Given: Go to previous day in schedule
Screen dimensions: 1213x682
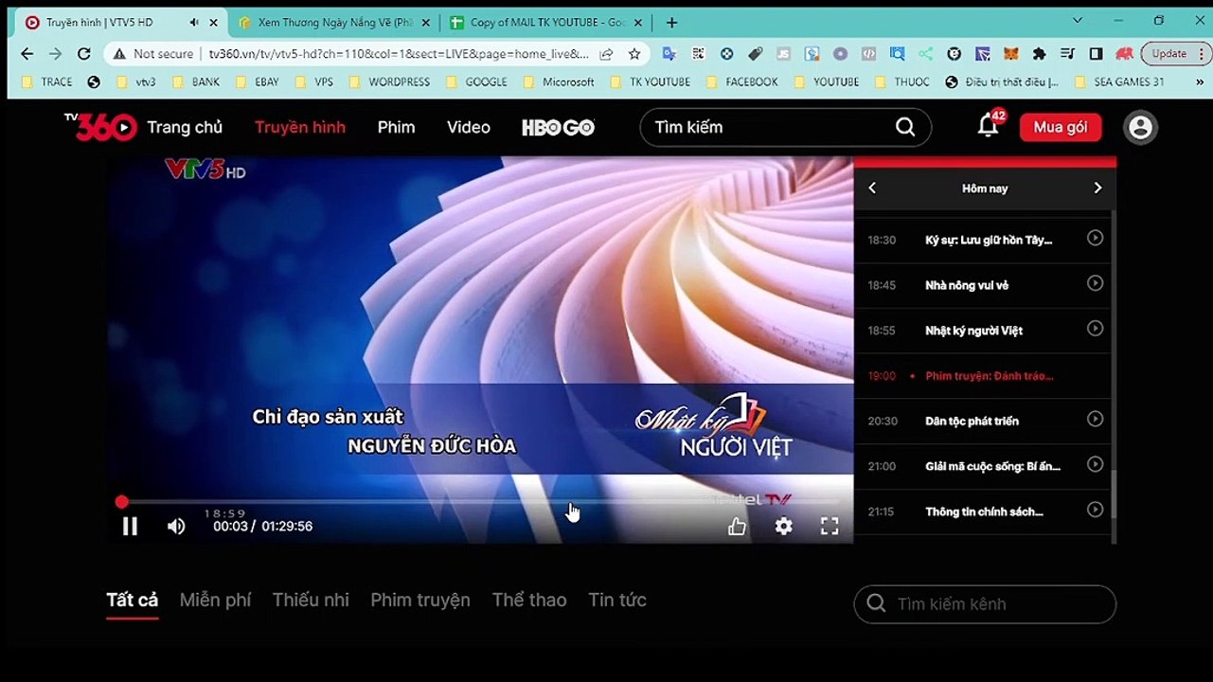Looking at the screenshot, I should 872,188.
